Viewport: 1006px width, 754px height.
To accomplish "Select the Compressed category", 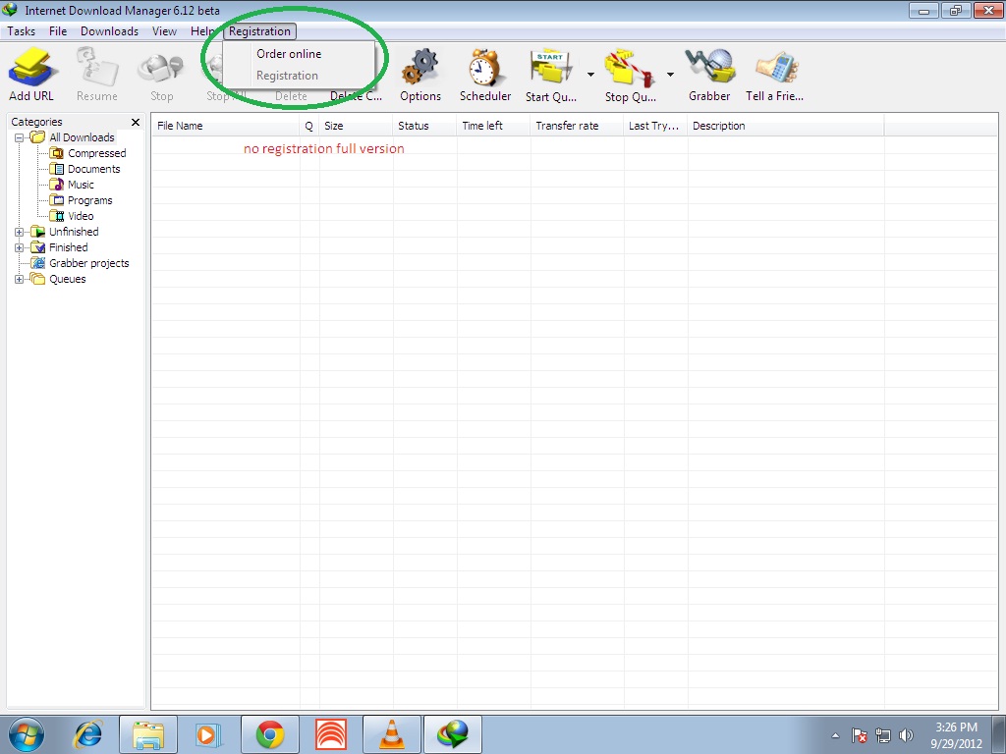I will pyautogui.click(x=97, y=153).
